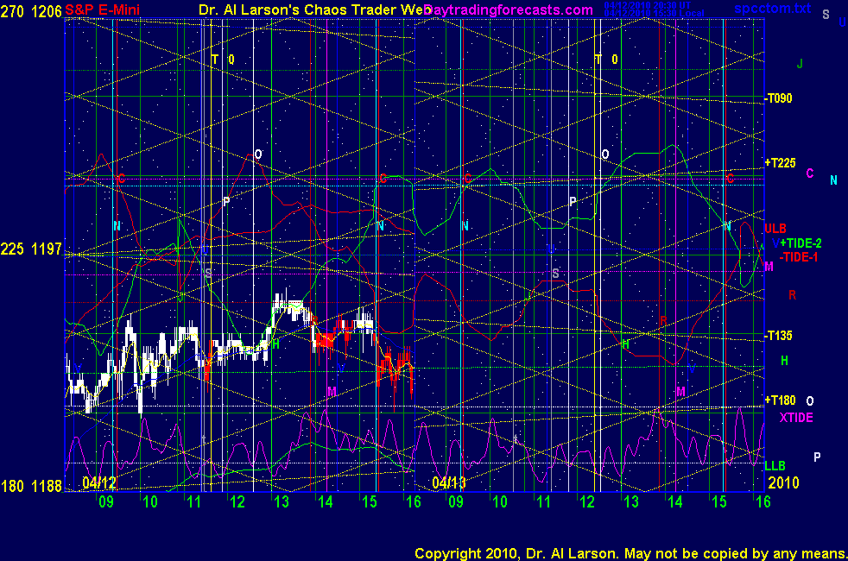The width and height of the screenshot is (848, 561).
Task: Click the "04/13" date label
Action: (449, 482)
